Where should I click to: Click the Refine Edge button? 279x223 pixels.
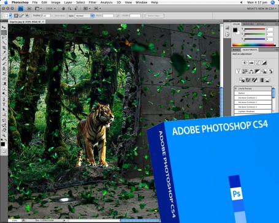click(155, 16)
